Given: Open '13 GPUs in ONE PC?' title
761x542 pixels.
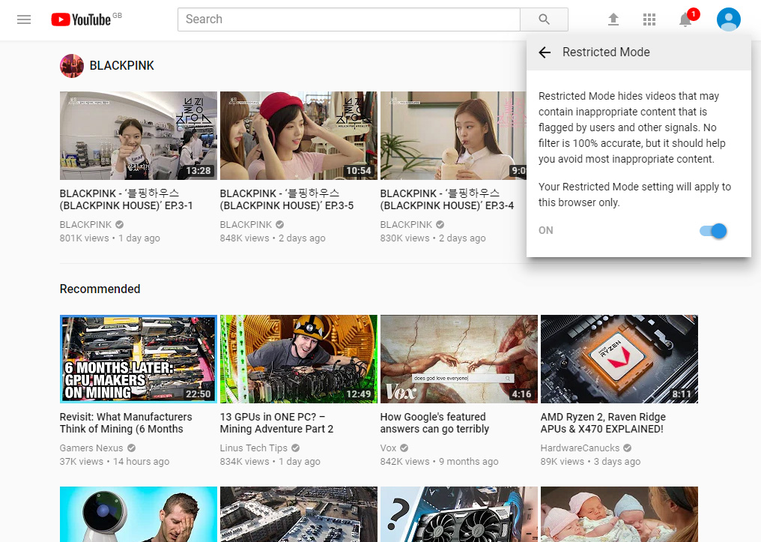Looking at the screenshot, I should pos(276,423).
